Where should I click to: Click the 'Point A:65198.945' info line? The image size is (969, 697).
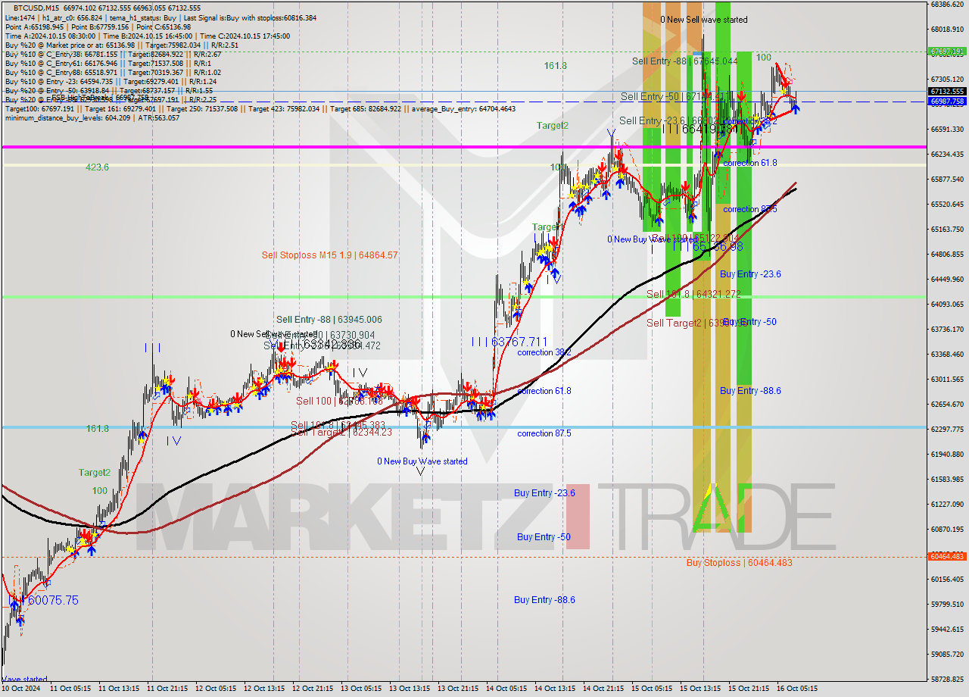[x=98, y=27]
